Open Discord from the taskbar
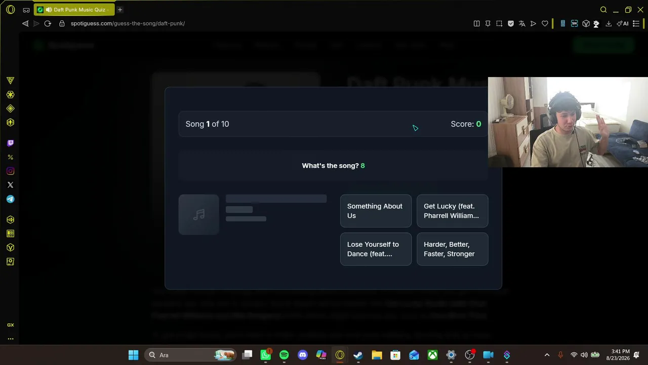 coord(303,355)
